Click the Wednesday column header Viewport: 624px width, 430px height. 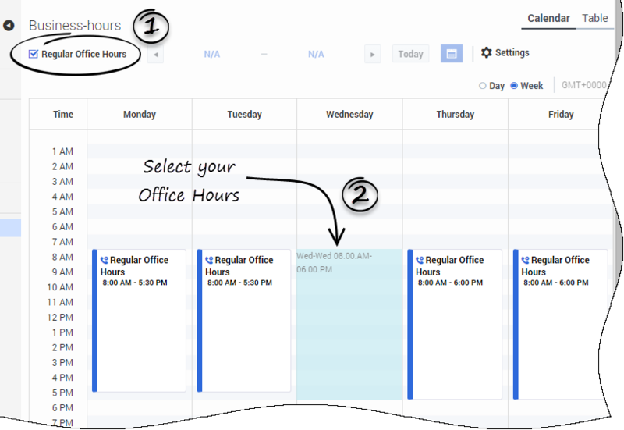pyautogui.click(x=349, y=114)
